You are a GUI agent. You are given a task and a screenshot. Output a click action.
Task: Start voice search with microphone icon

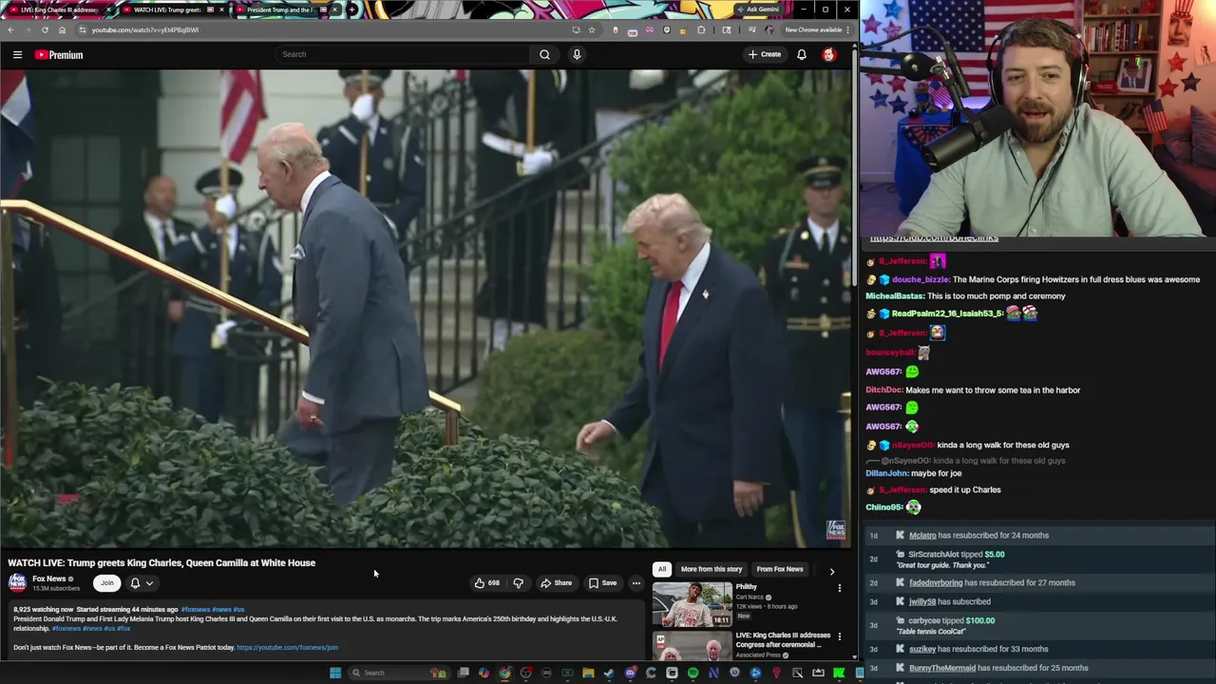(x=577, y=54)
